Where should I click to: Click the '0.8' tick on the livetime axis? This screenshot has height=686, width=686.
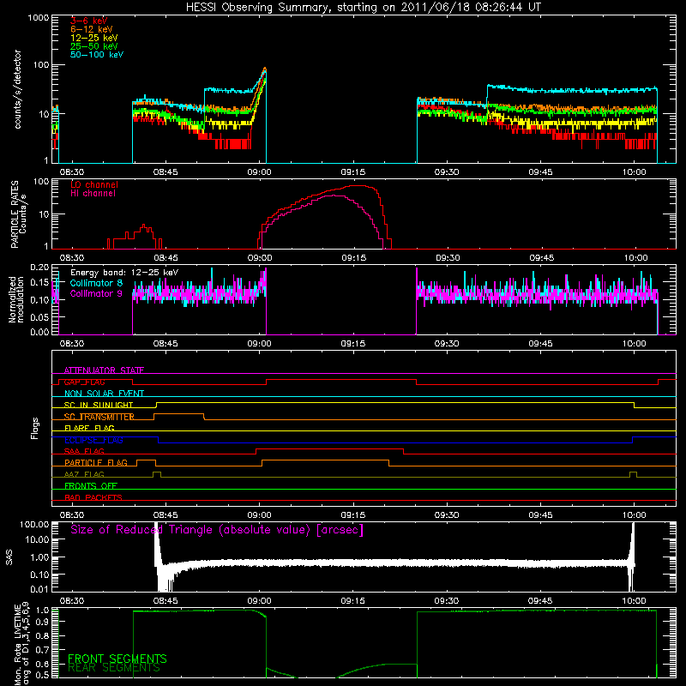tap(42, 635)
